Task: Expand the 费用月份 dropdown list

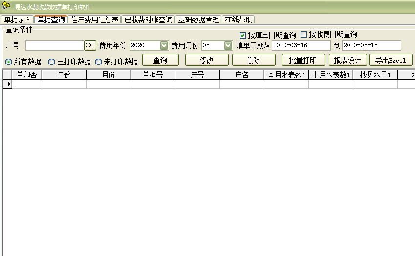Action: click(228, 45)
